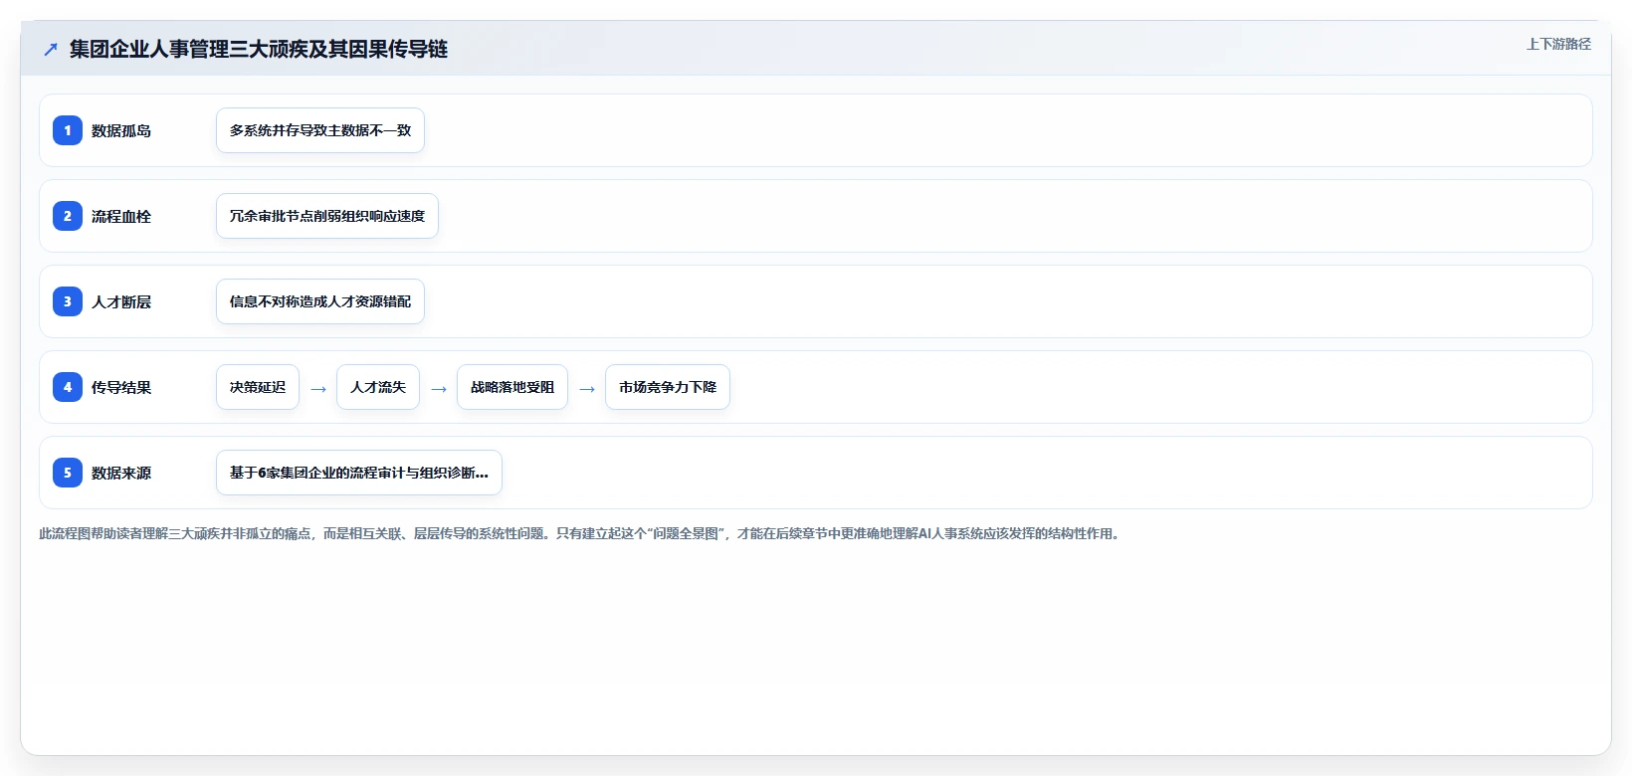Select the 冗余审批节点削弱组织响应速度 box

coord(327,216)
